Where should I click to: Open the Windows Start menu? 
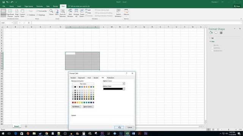pos(3,133)
